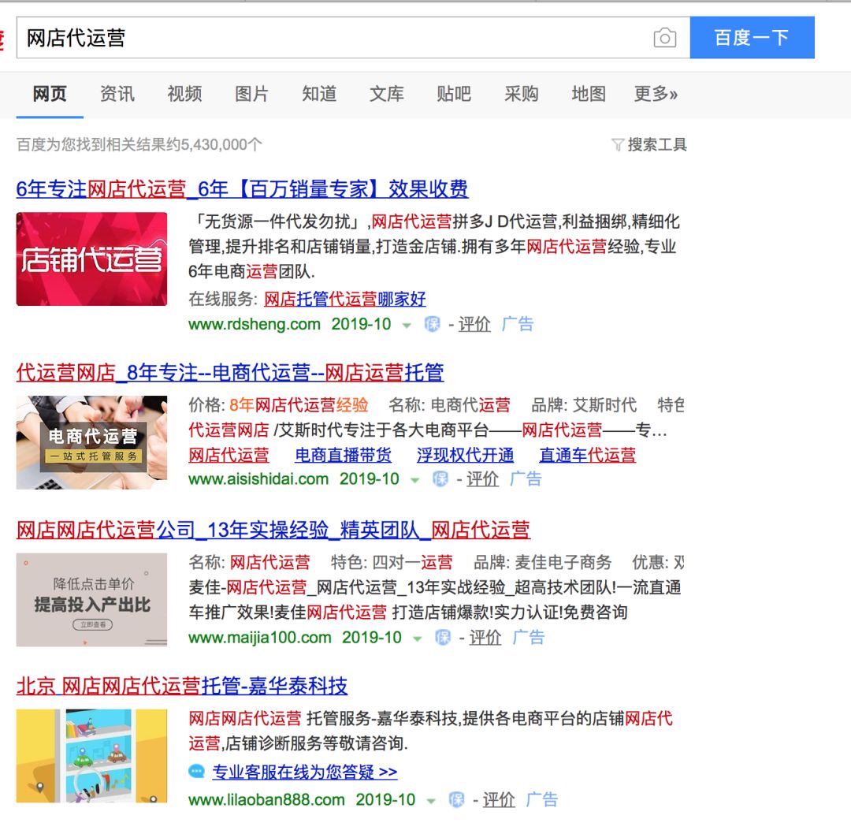Click the 保 badge icon on rdsheng.com result
This screenshot has height=834, width=851.
tap(432, 324)
